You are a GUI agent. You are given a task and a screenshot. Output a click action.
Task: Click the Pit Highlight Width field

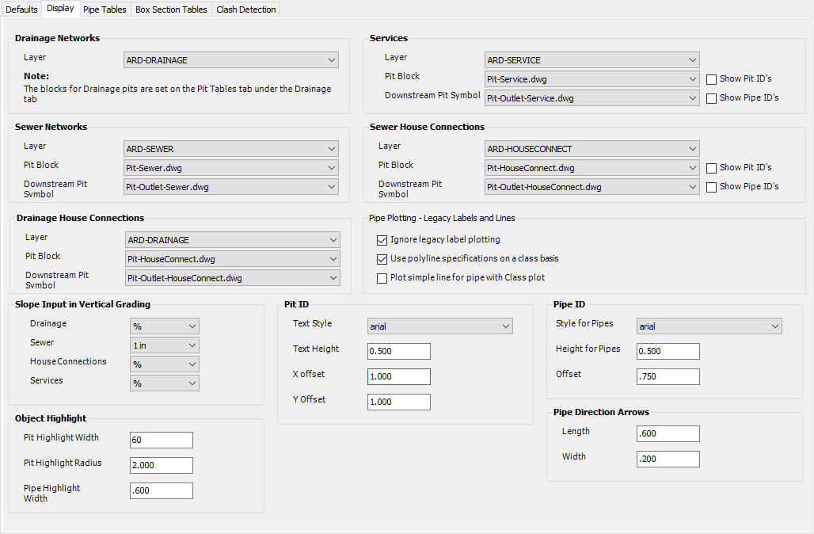point(162,440)
